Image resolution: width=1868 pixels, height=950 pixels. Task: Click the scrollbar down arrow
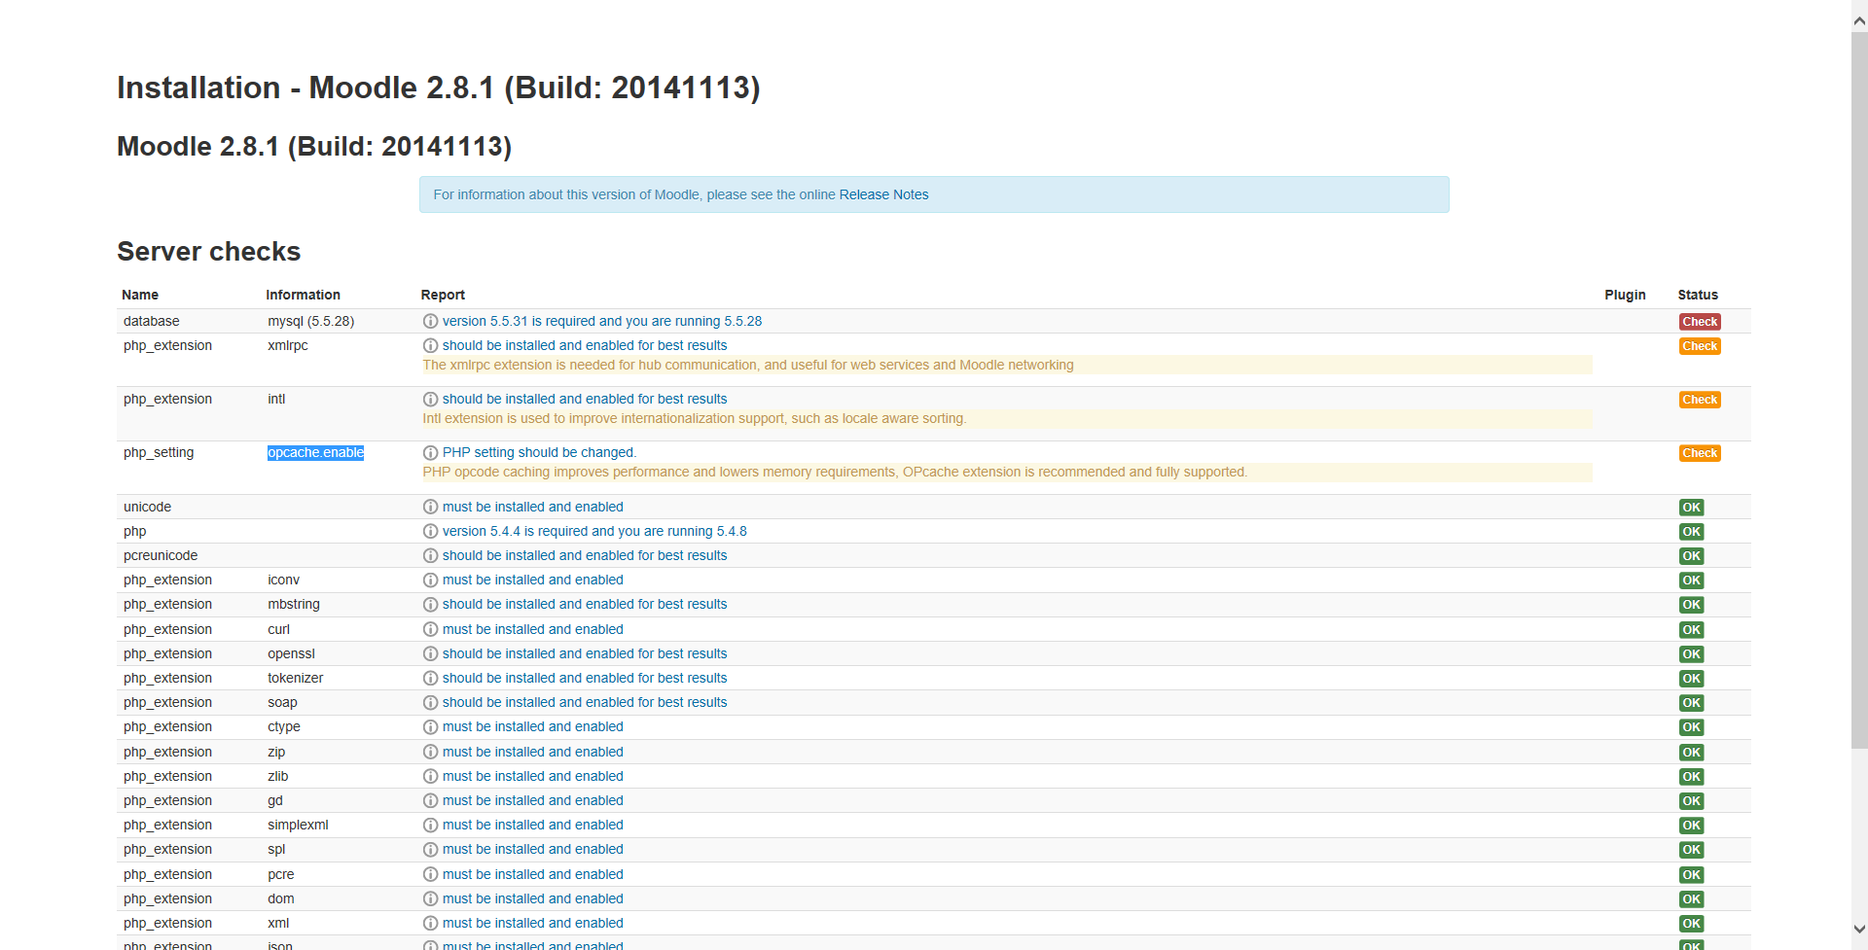1859,929
